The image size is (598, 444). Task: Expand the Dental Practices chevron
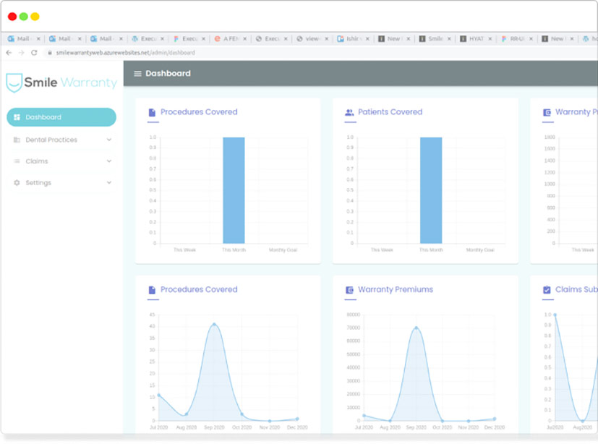(109, 140)
